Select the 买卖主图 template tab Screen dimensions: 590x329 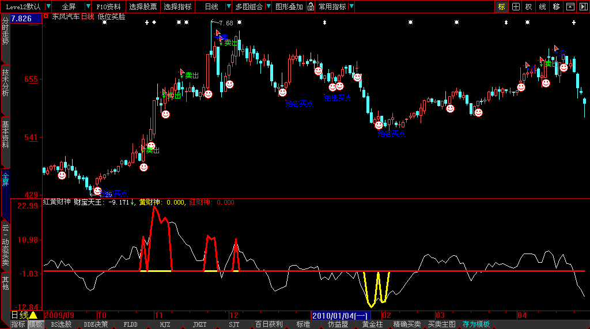[442, 324]
